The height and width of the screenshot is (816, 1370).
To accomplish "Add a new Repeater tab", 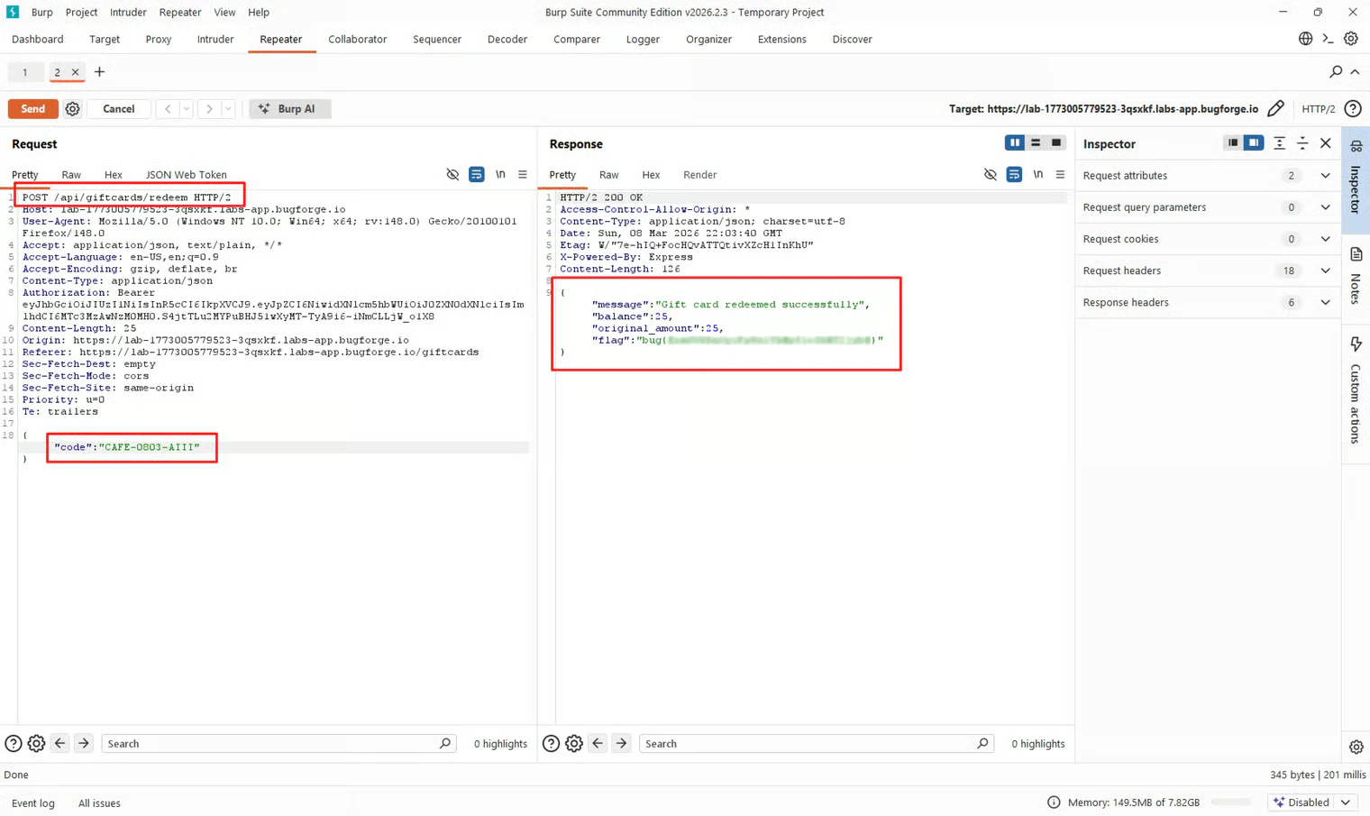I will 99,72.
